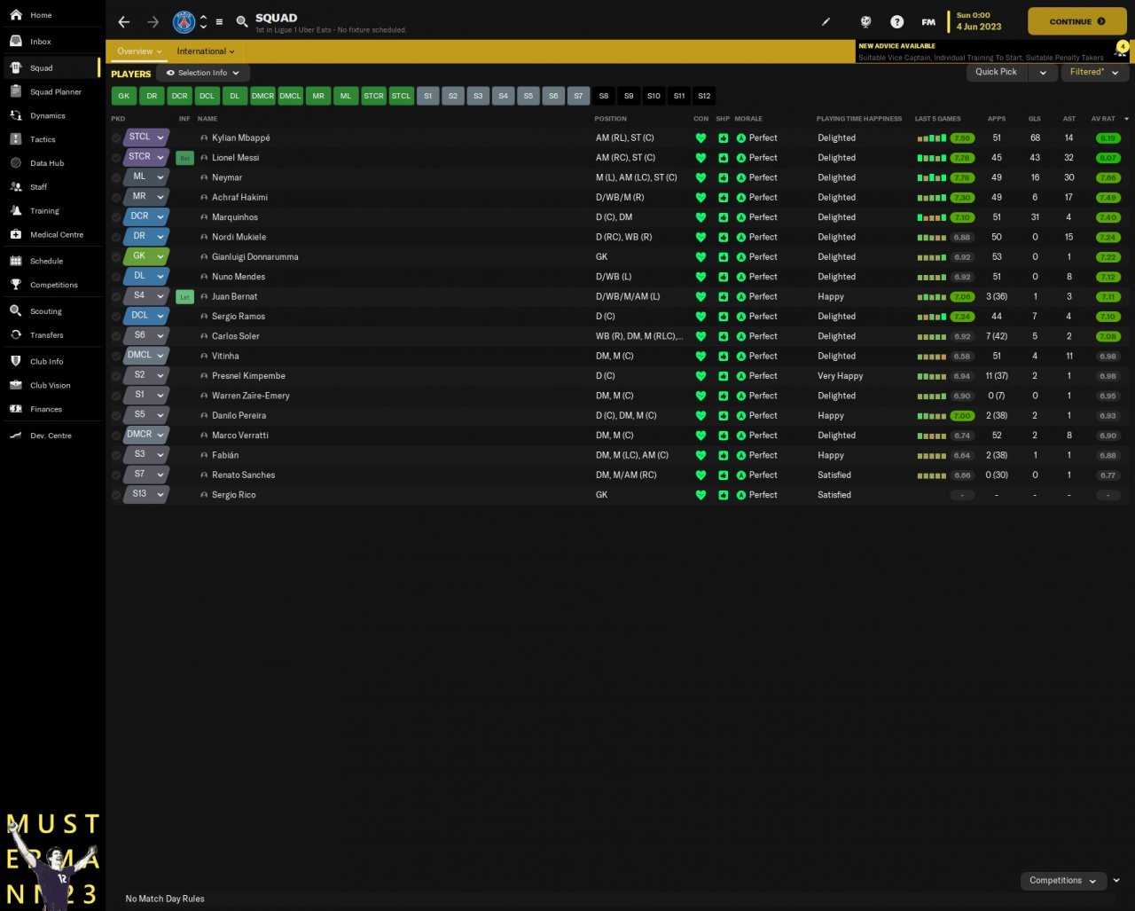Open the DMCL position dropdown for Vitinha

[x=146, y=356]
